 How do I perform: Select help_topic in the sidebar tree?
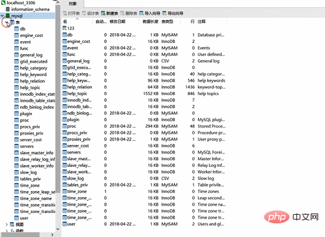[30, 88]
